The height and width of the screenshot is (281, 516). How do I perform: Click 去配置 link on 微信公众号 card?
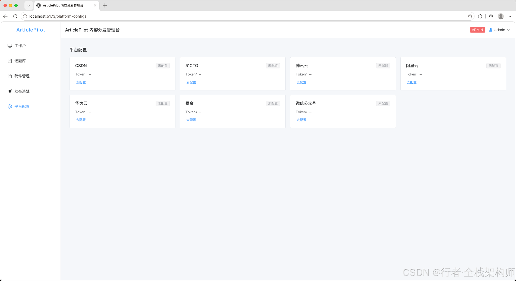301,120
